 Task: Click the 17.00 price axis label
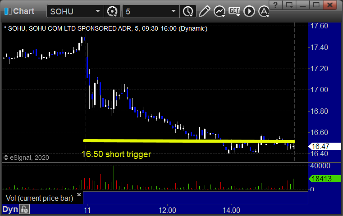pyautogui.click(x=319, y=90)
